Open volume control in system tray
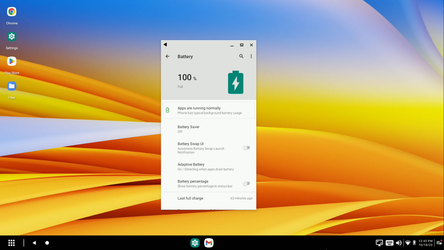The image size is (444, 250). (x=399, y=243)
